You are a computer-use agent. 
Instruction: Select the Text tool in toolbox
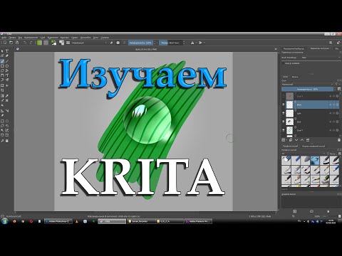(x=7, y=51)
